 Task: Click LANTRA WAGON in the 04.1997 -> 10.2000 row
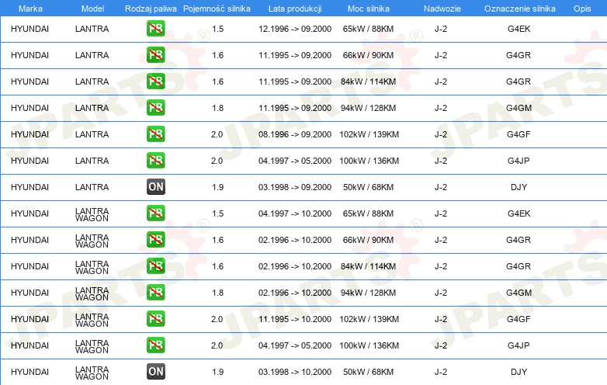[92, 215]
